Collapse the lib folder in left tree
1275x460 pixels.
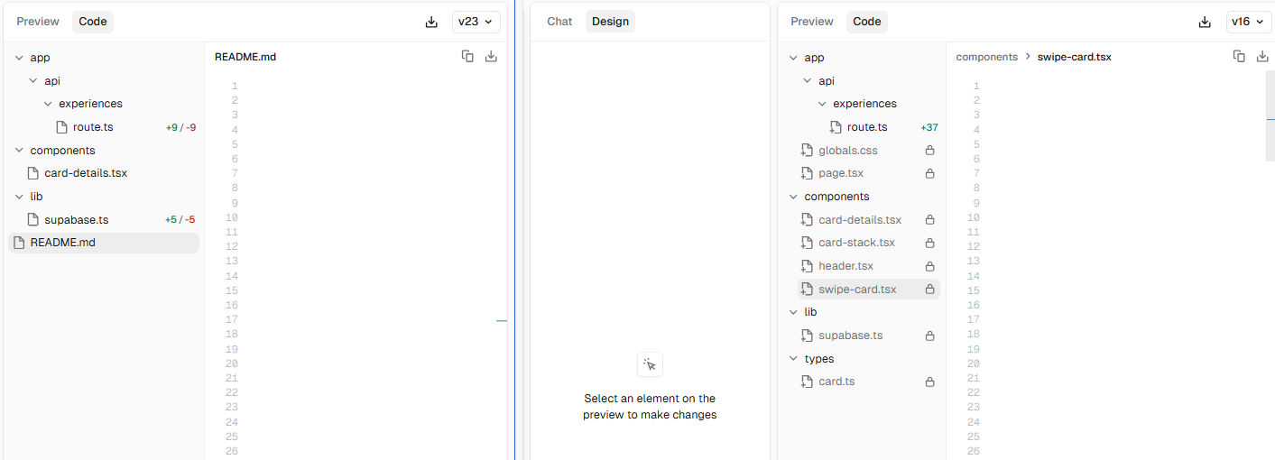pos(19,197)
